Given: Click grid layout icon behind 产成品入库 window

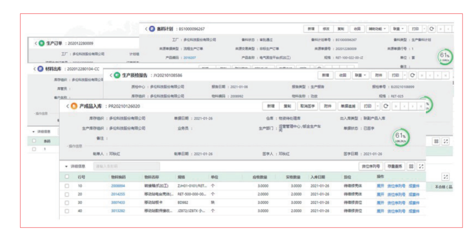Looking at the screenshot, I should click(436, 141).
